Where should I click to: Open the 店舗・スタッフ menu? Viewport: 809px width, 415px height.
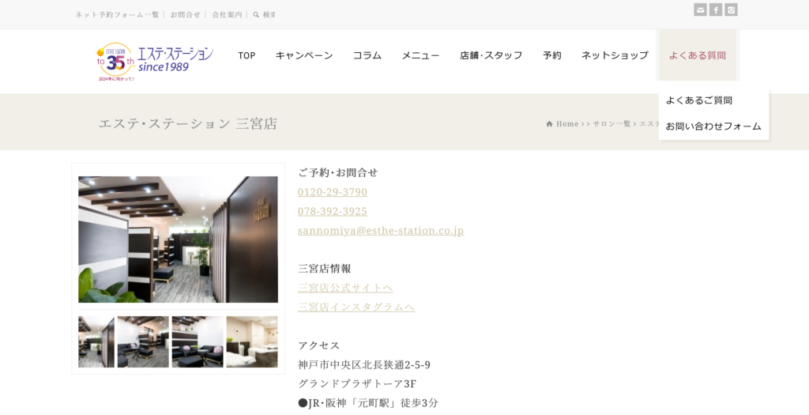tap(491, 55)
